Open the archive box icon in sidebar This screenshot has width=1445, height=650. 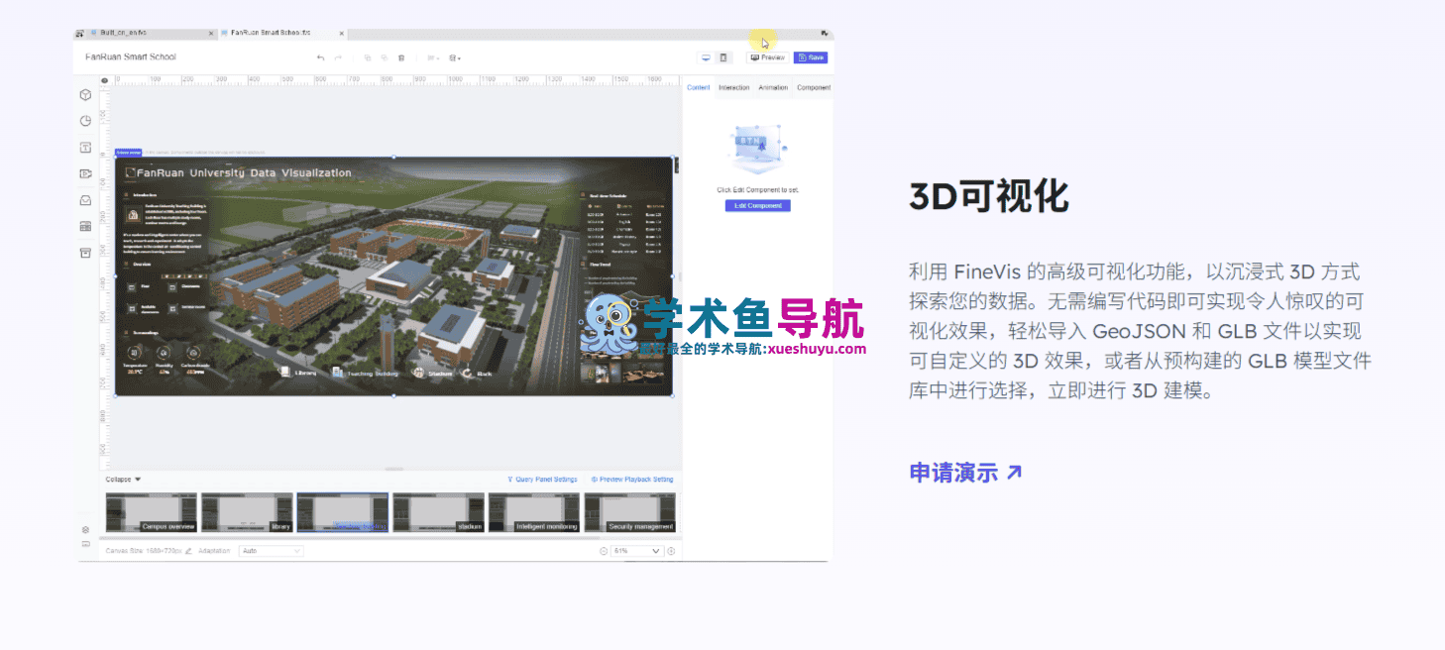(85, 253)
